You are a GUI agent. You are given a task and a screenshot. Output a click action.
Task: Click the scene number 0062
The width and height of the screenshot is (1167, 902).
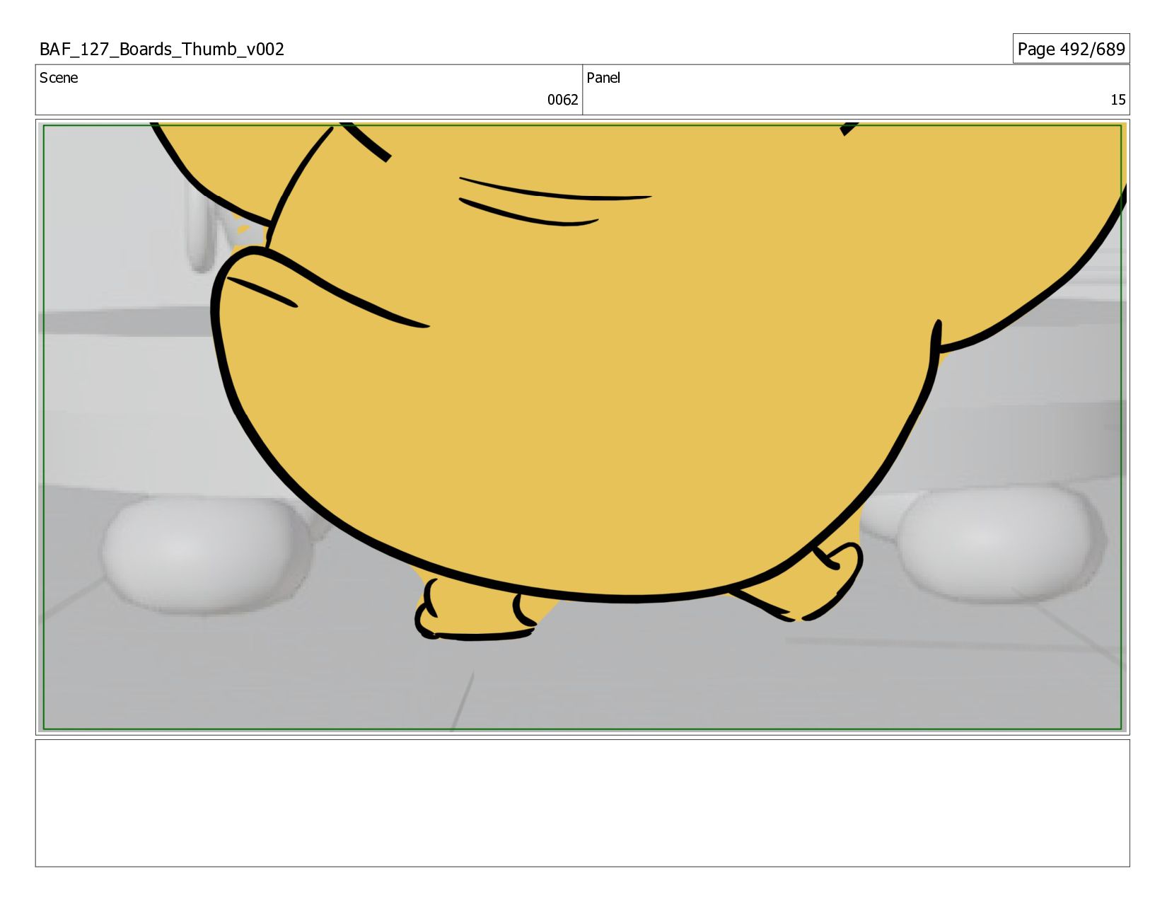point(562,100)
